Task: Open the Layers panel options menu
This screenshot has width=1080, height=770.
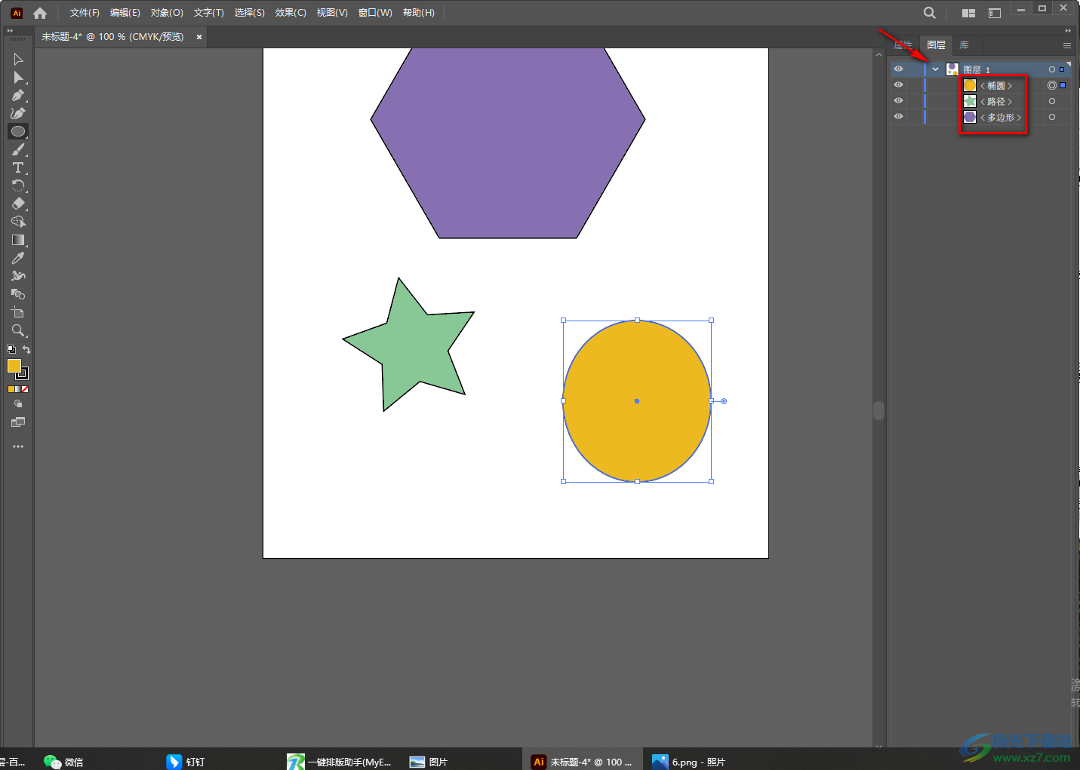Action: pos(1067,45)
